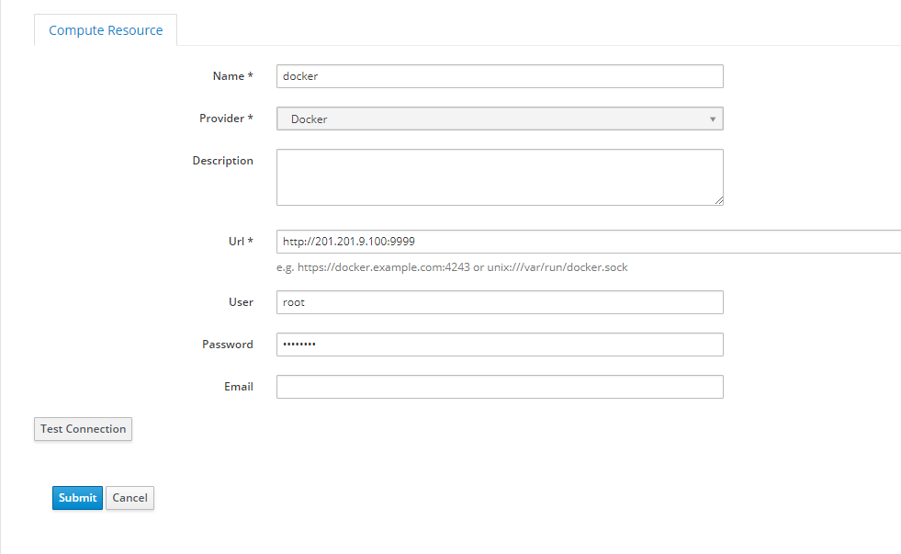The height and width of the screenshot is (554, 901).
Task: Click the Name * field label
Action: (x=232, y=76)
